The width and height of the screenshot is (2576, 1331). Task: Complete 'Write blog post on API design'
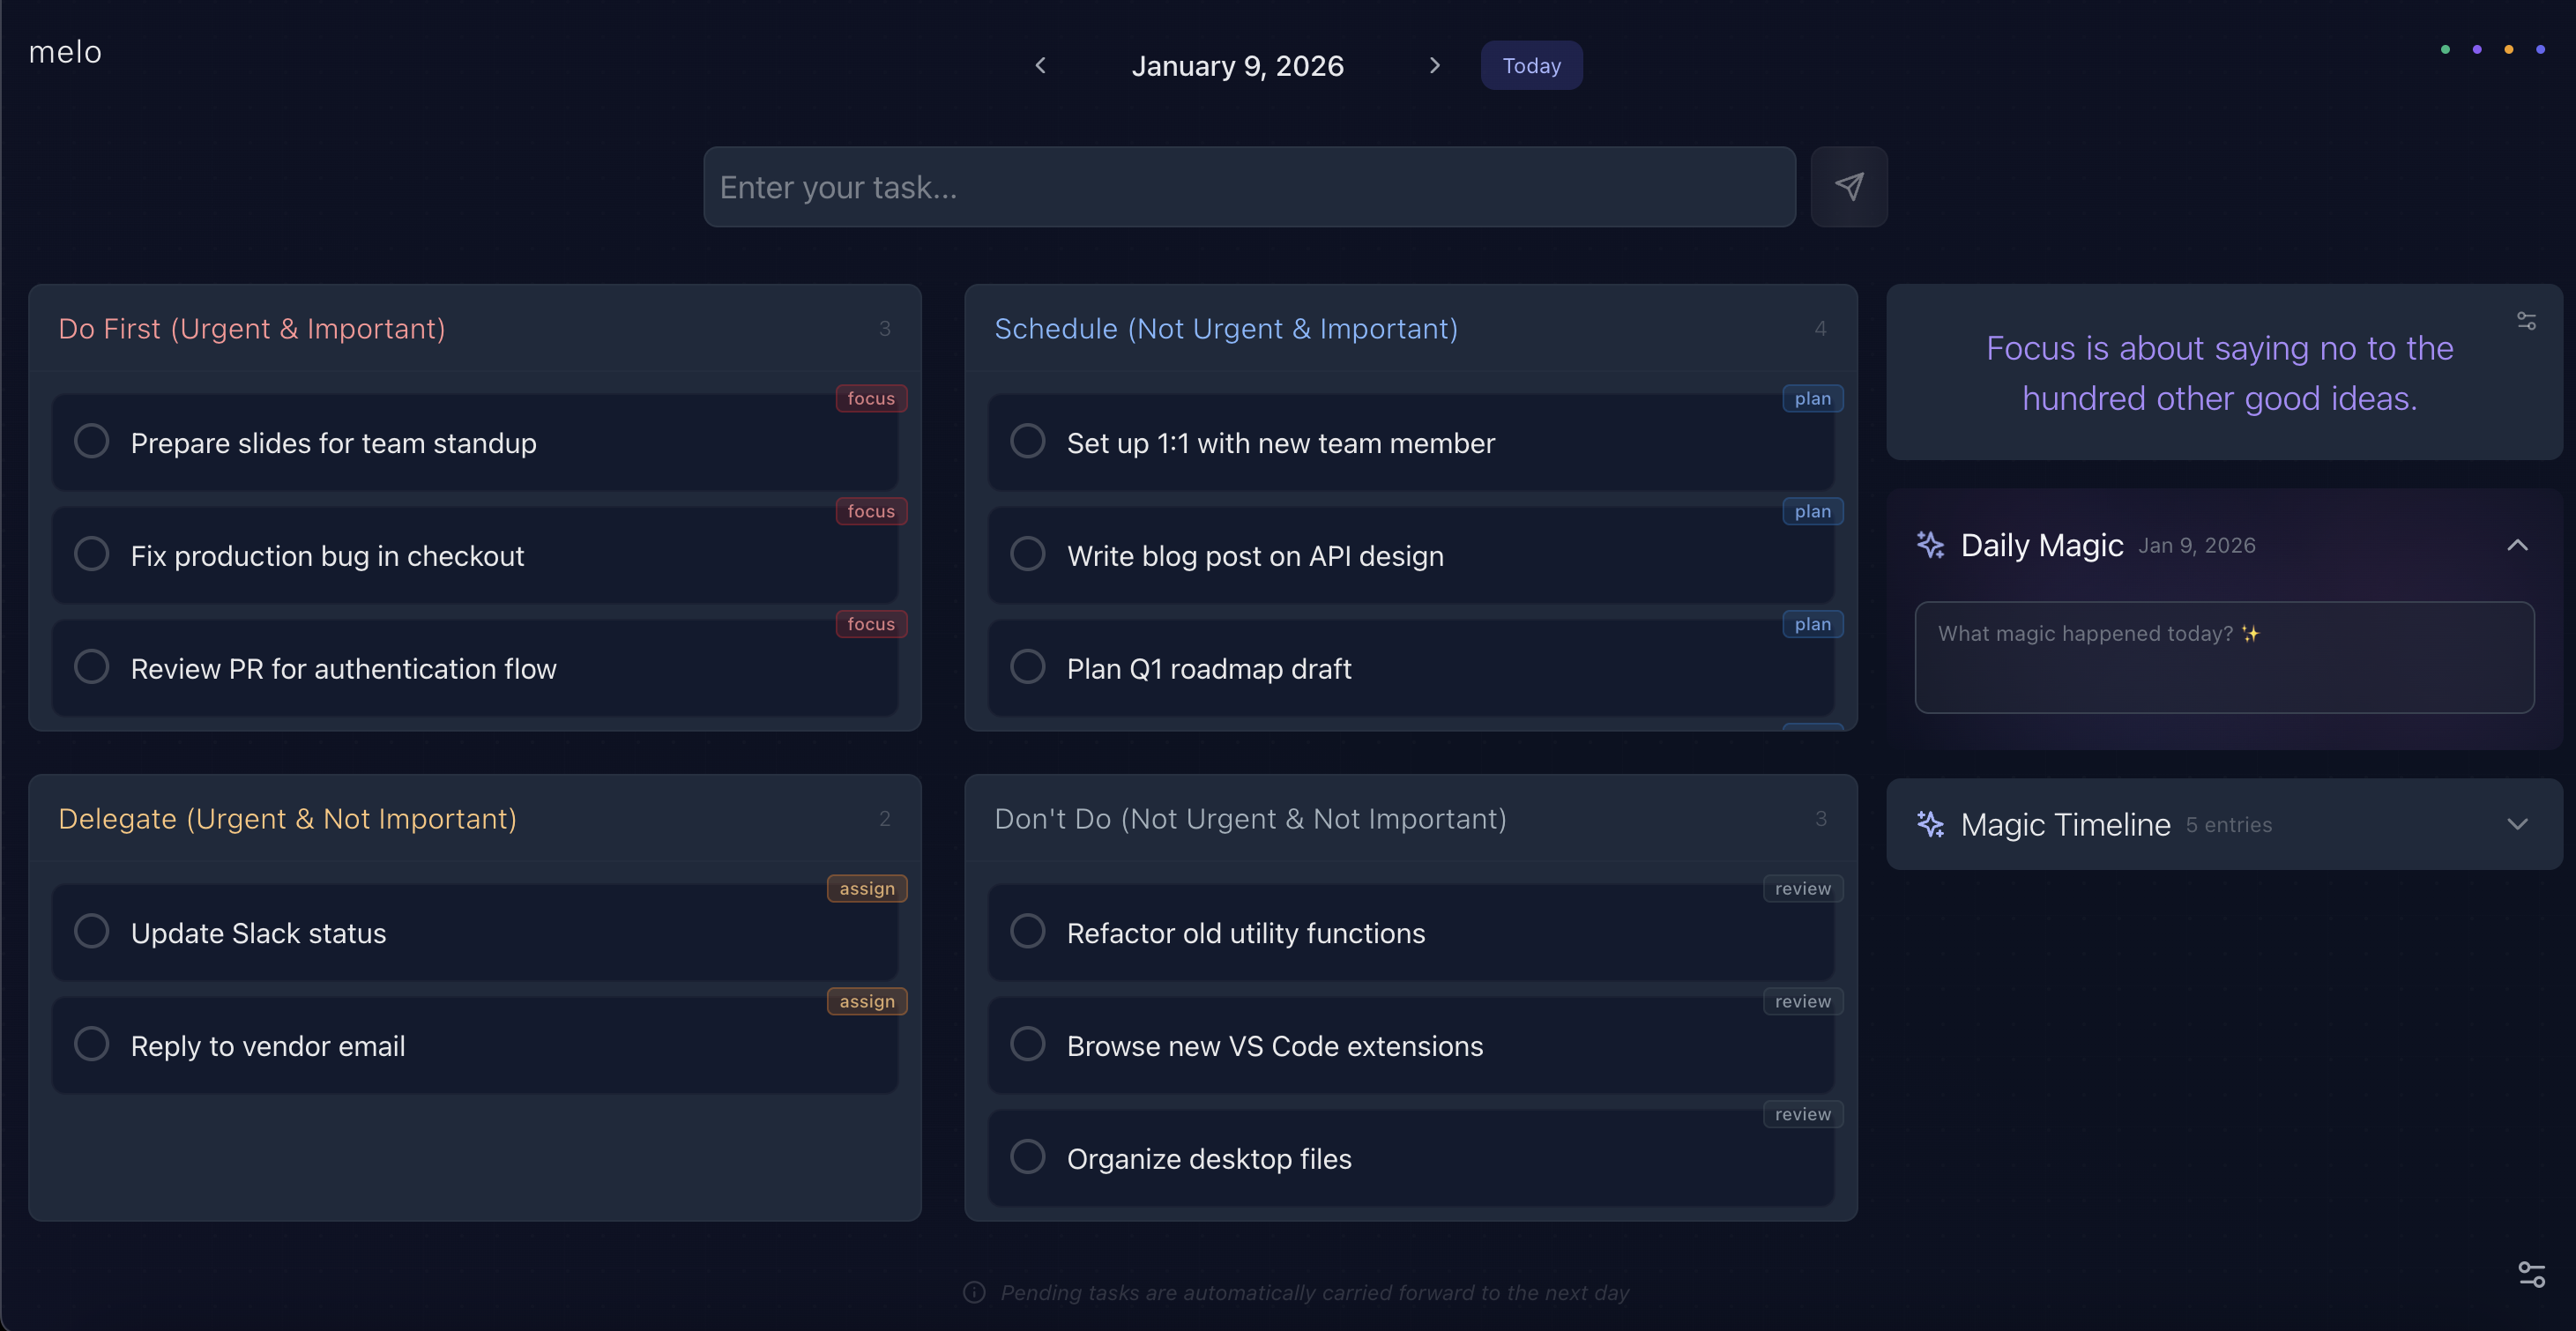[1027, 554]
